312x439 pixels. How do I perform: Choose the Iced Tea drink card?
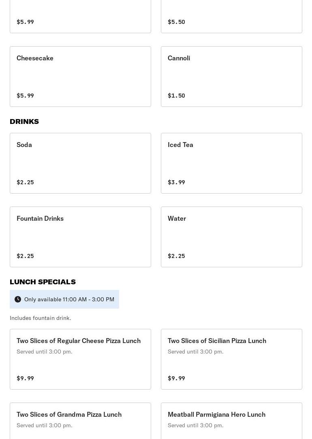[x=231, y=163]
